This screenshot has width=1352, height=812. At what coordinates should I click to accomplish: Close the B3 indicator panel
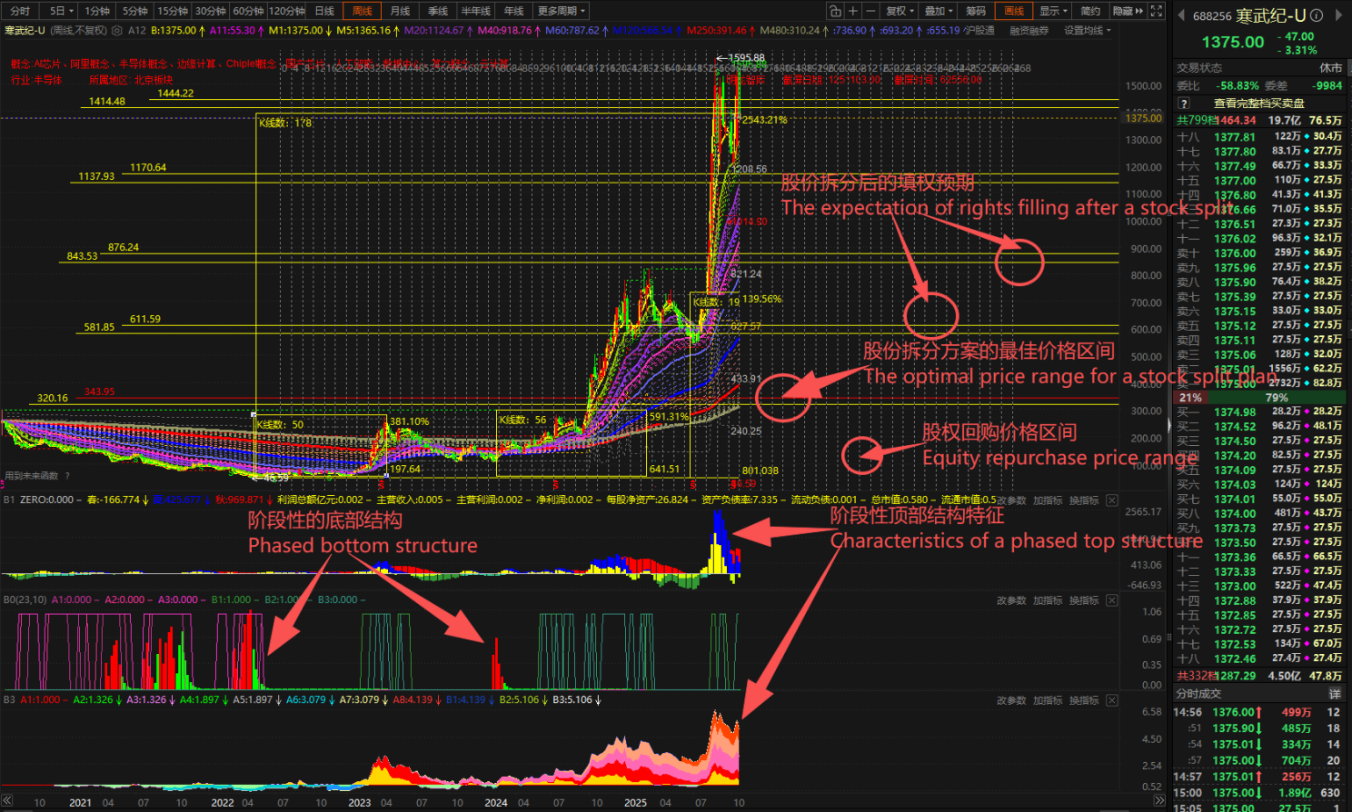1112,700
